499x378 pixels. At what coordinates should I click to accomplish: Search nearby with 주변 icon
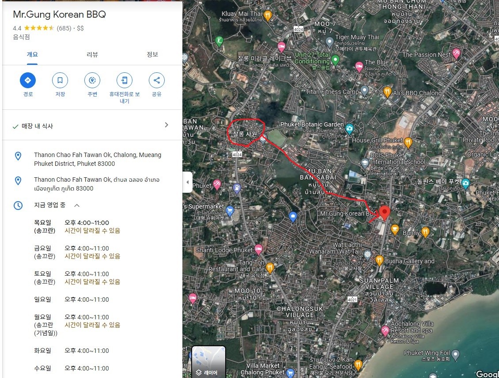coord(92,80)
